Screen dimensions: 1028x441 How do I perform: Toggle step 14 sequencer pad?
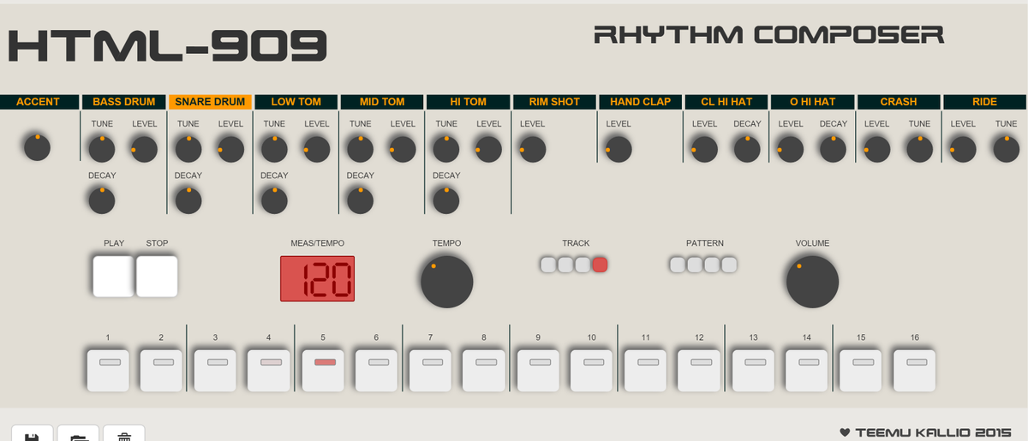click(807, 370)
